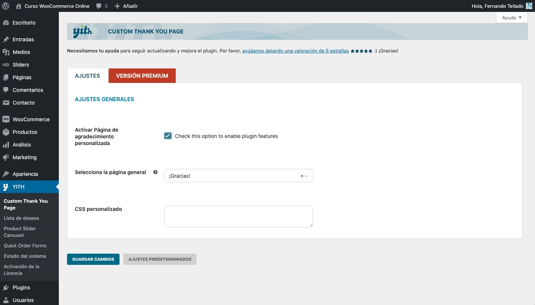This screenshot has width=535, height=305.
Task: Open the comments bubble icon in admin bar
Action: click(x=99, y=6)
